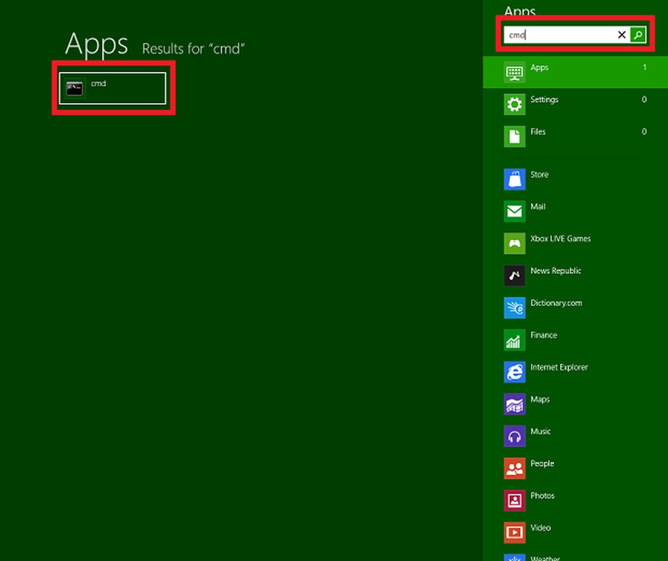Image resolution: width=668 pixels, height=561 pixels.
Task: Choose the Music headphones icon
Action: coord(514,436)
